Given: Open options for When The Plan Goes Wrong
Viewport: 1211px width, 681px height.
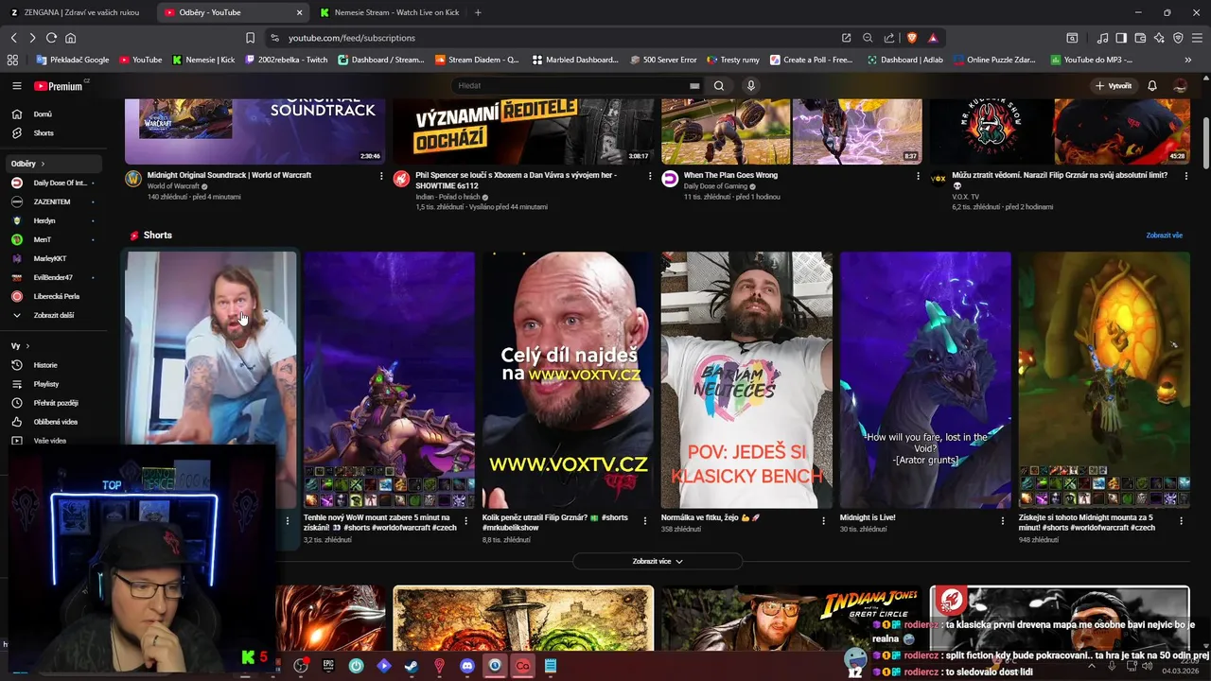Looking at the screenshot, I should (x=918, y=176).
